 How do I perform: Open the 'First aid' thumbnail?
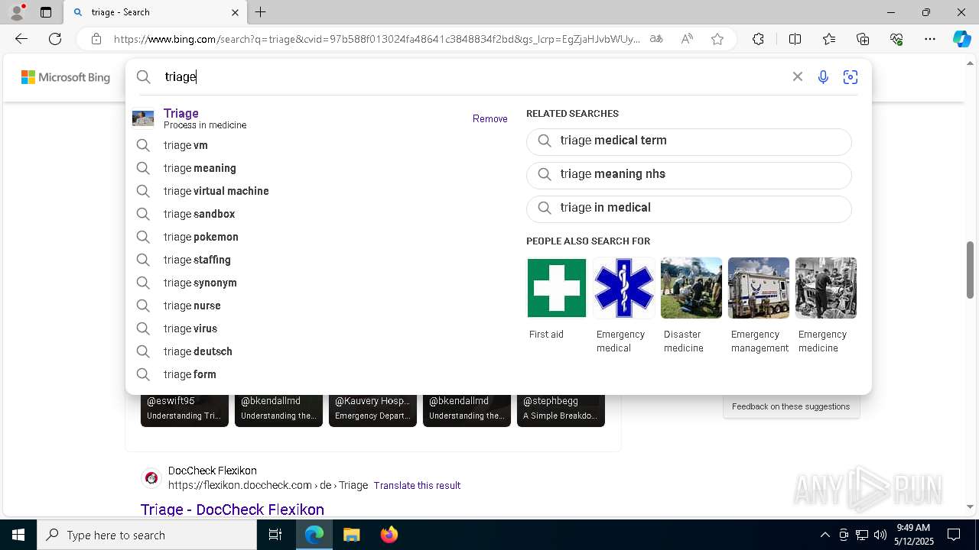tap(557, 288)
